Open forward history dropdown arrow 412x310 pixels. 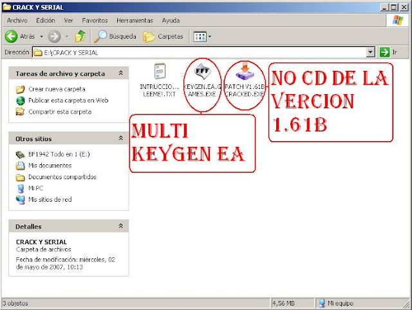tap(67, 37)
